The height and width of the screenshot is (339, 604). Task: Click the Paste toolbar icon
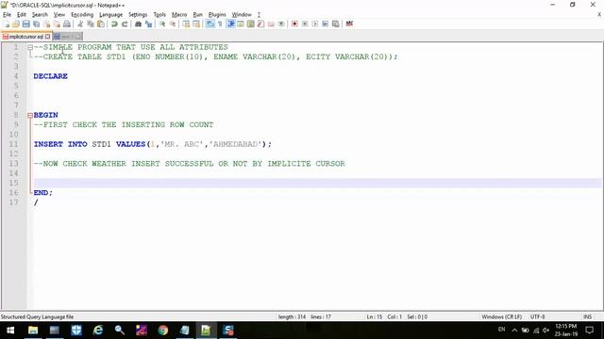pyautogui.click(x=101, y=24)
